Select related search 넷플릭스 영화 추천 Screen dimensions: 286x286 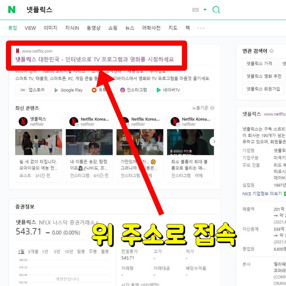click(264, 76)
